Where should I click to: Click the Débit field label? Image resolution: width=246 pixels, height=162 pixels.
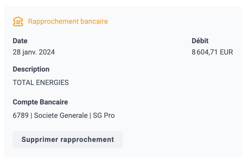tap(200, 41)
